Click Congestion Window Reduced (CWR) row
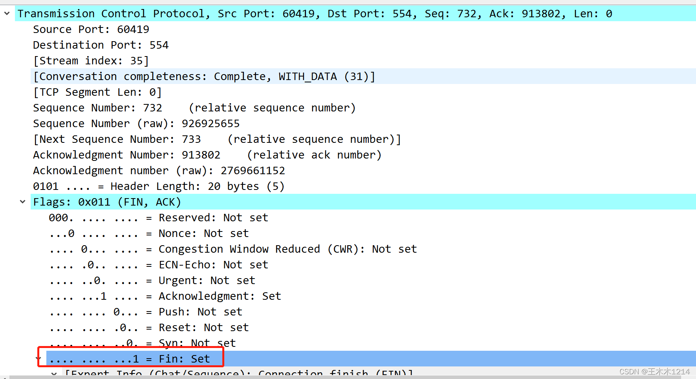 371,249
